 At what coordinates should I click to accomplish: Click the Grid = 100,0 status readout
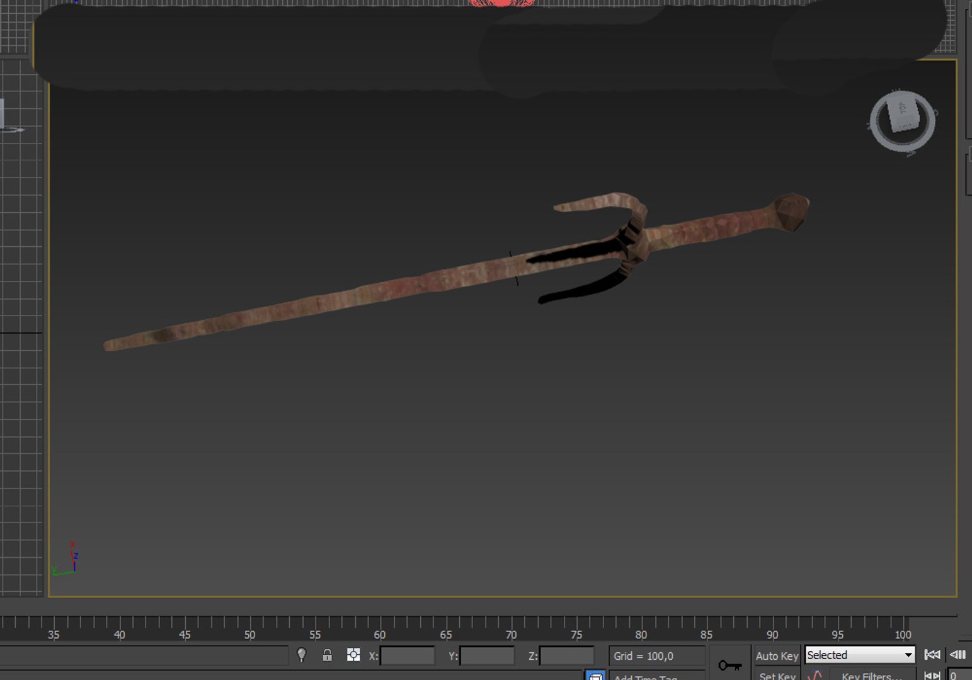click(656, 655)
